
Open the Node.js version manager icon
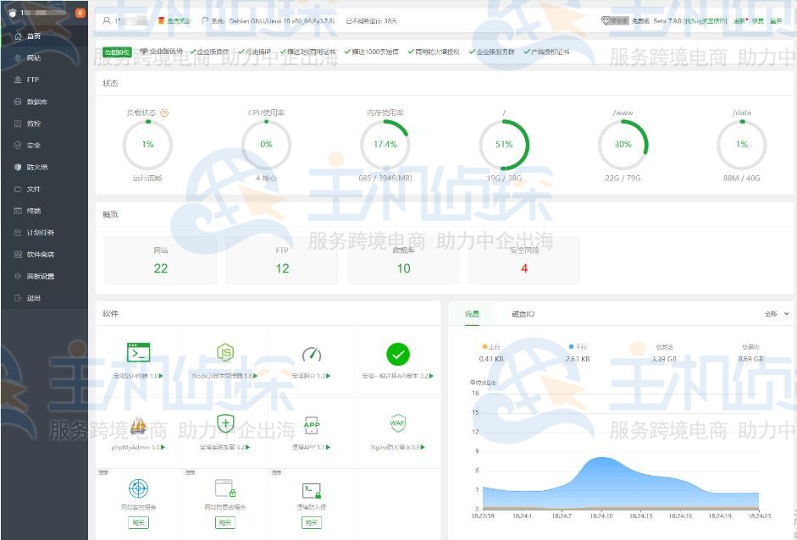(x=224, y=353)
